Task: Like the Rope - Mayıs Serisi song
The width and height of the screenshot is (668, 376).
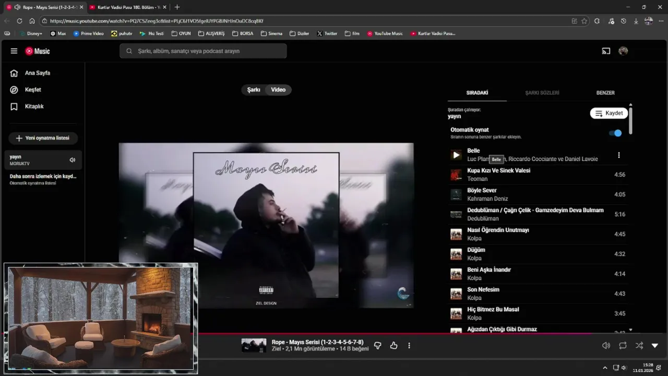Action: [393, 345]
